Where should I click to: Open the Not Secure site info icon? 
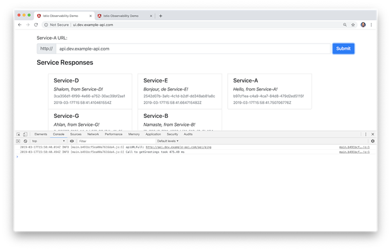46,25
